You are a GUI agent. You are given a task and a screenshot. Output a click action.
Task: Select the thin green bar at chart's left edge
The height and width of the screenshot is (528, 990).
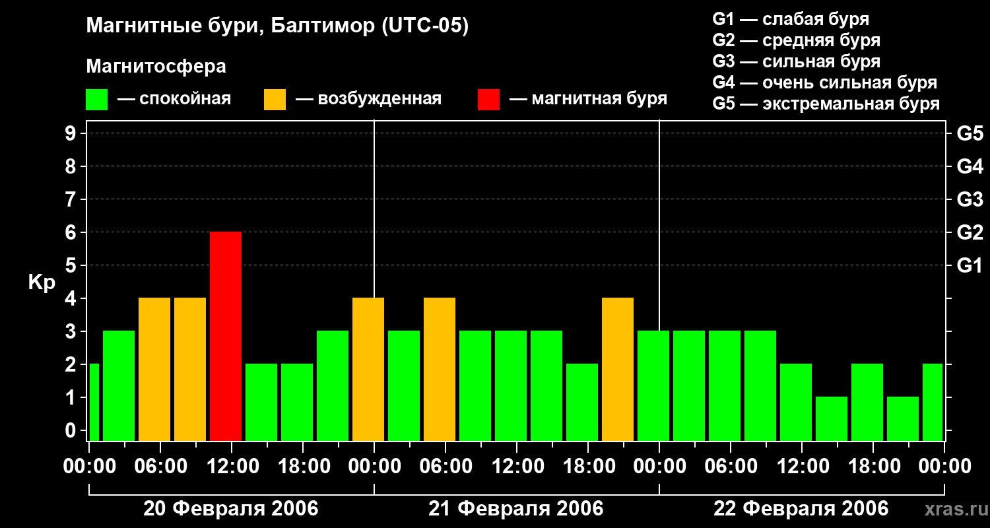[x=94, y=402]
